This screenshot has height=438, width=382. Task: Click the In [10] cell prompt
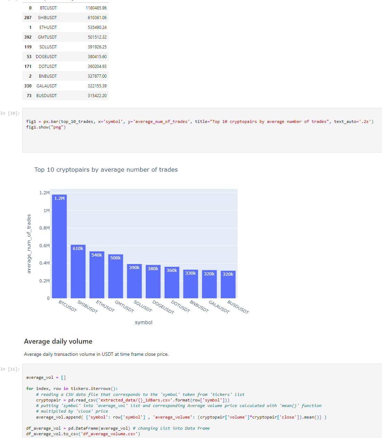pos(10,113)
